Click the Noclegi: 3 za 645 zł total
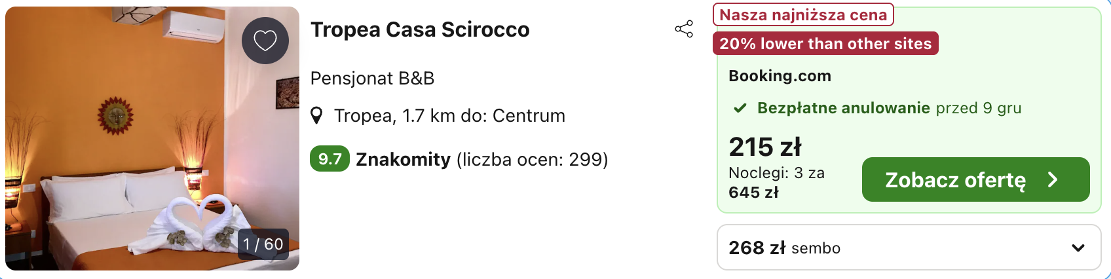 click(x=776, y=183)
